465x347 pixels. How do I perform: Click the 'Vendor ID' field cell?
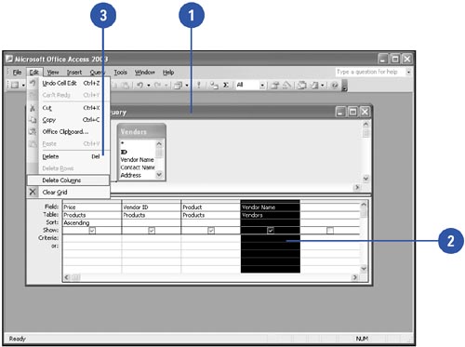[152, 207]
